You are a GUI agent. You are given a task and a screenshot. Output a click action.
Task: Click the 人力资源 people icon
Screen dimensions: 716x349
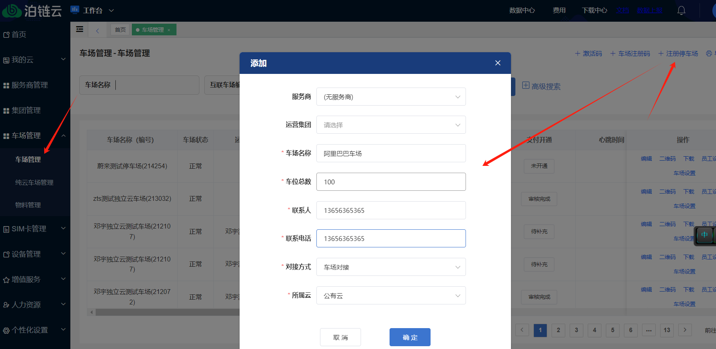pos(6,305)
